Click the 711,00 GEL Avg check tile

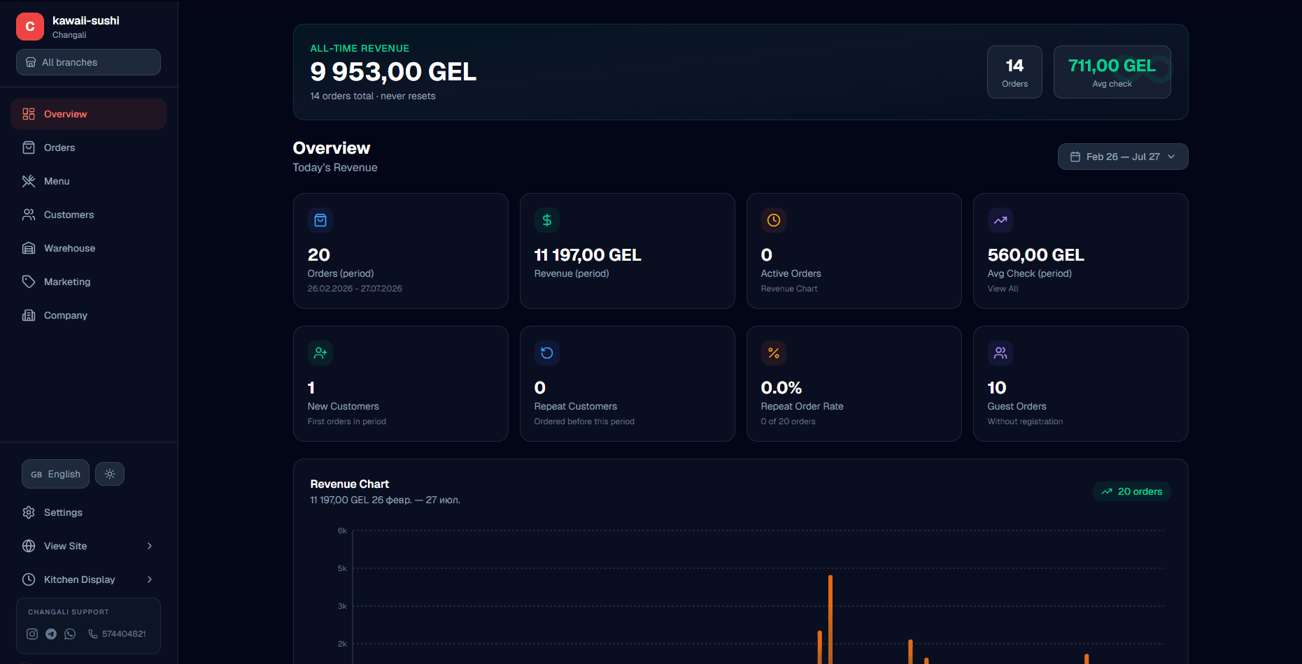[1112, 72]
